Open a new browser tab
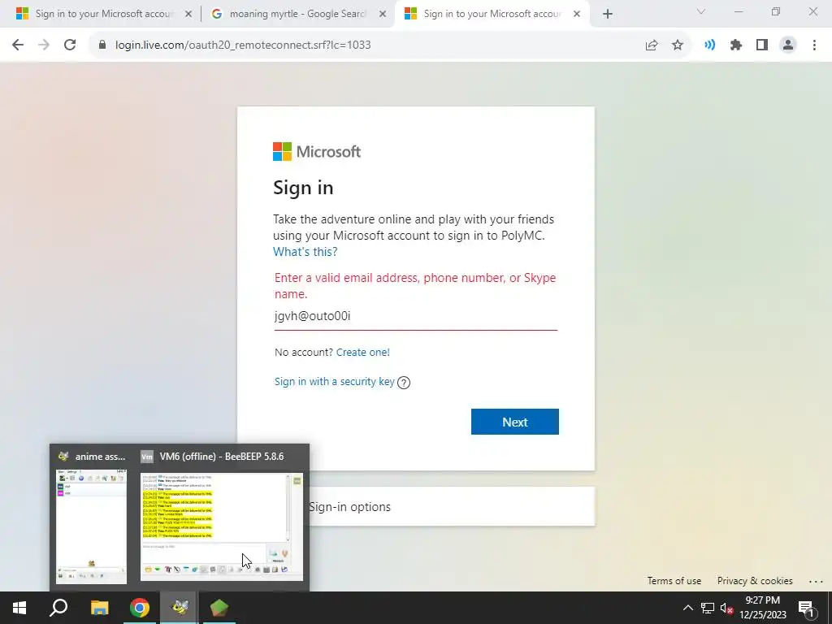The height and width of the screenshot is (624, 832). (x=608, y=15)
